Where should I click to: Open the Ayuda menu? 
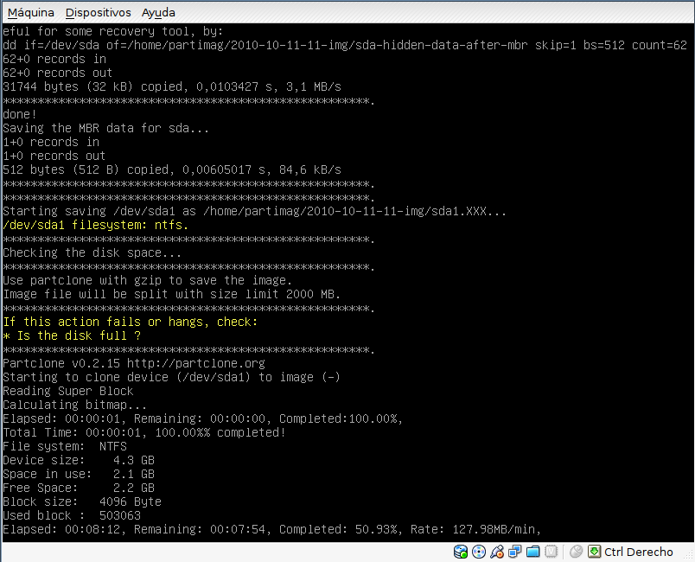158,13
